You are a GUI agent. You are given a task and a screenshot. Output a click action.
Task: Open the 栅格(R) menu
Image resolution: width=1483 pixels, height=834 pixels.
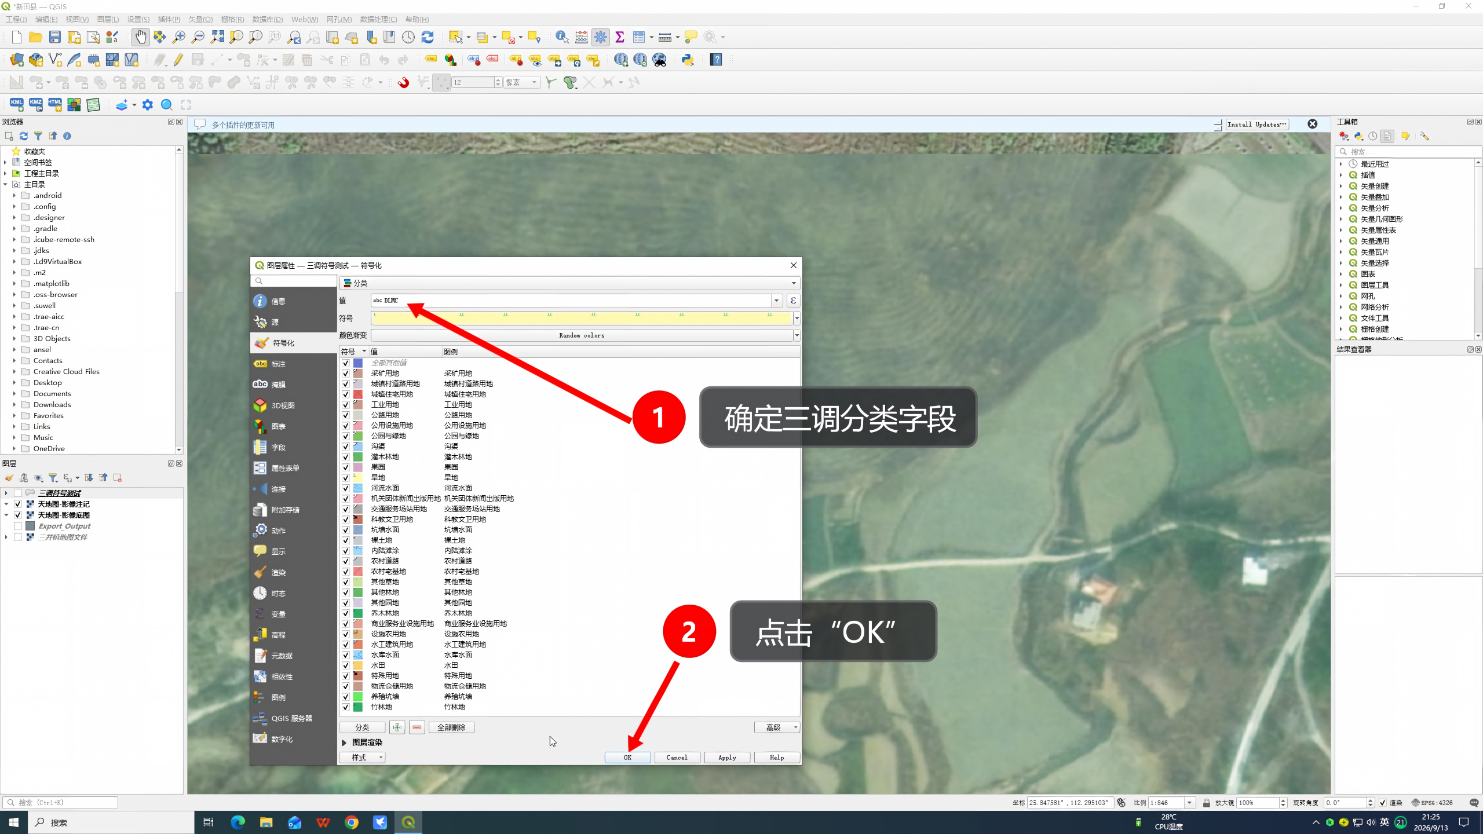pos(232,19)
